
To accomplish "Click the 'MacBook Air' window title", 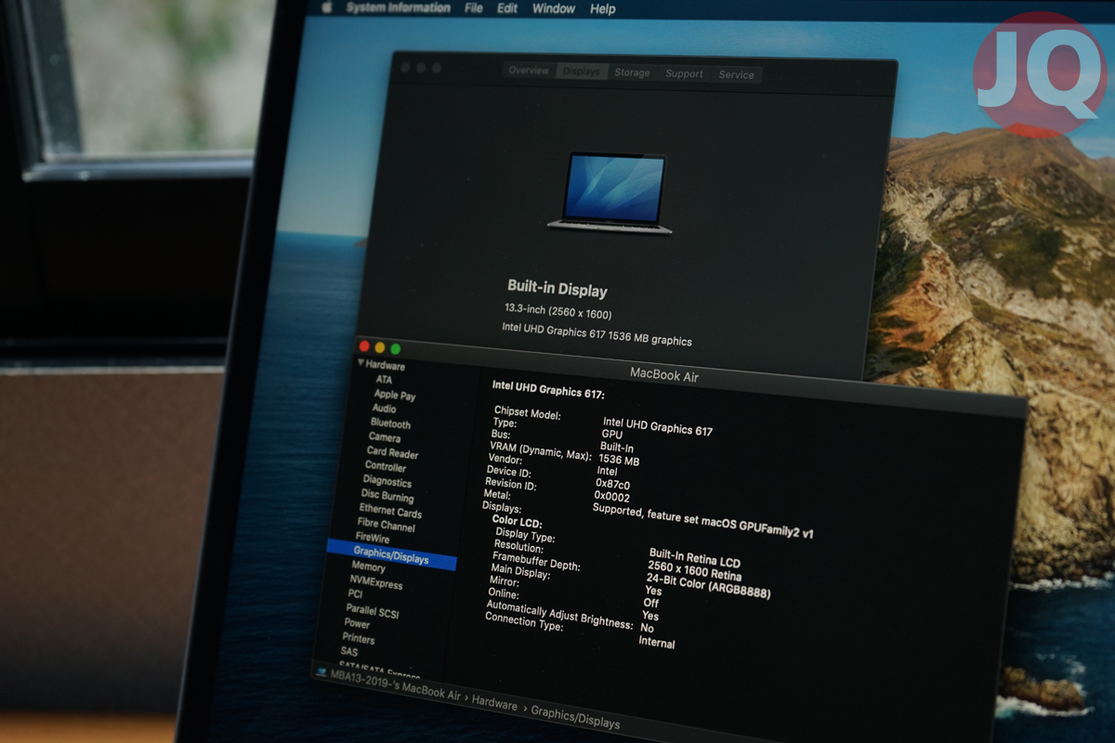I will tap(664, 375).
